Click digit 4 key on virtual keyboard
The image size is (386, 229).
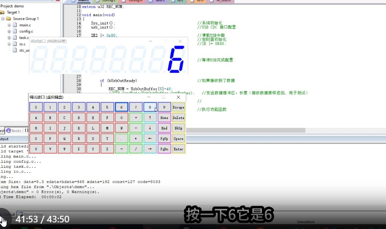(x=93, y=107)
